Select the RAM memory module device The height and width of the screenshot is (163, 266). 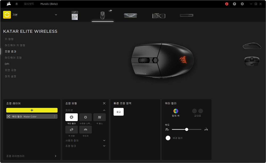tap(130, 16)
